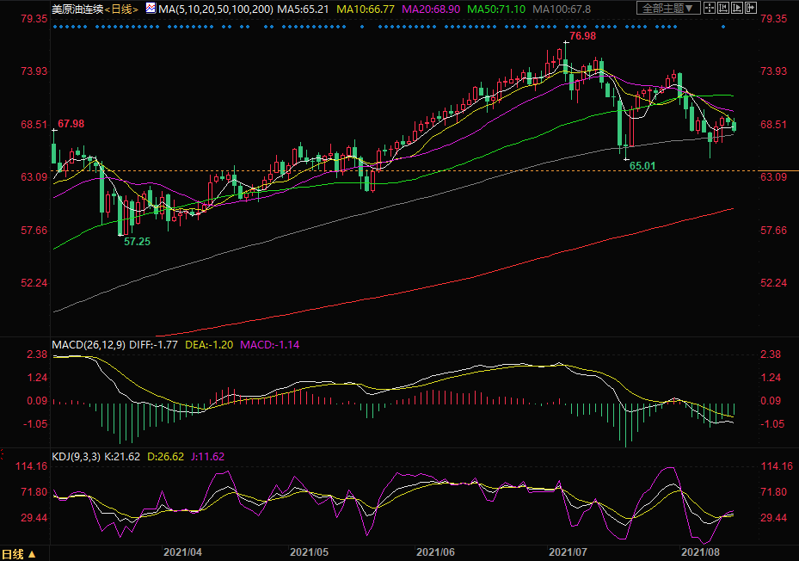Click the rightmost blue dot marker at chart top
Image resolution: width=799 pixels, height=561 pixels.
pyautogui.click(x=722, y=26)
